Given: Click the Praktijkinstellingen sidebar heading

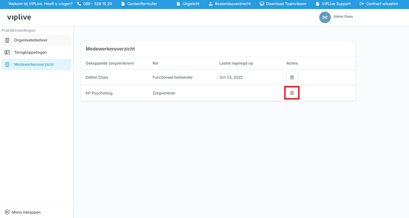Looking at the screenshot, I should [x=19, y=30].
